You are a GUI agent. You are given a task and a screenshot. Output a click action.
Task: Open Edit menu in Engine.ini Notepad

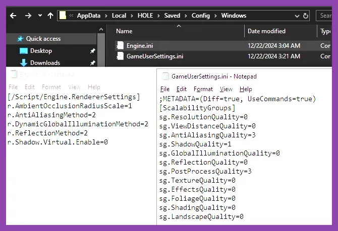pos(30,87)
